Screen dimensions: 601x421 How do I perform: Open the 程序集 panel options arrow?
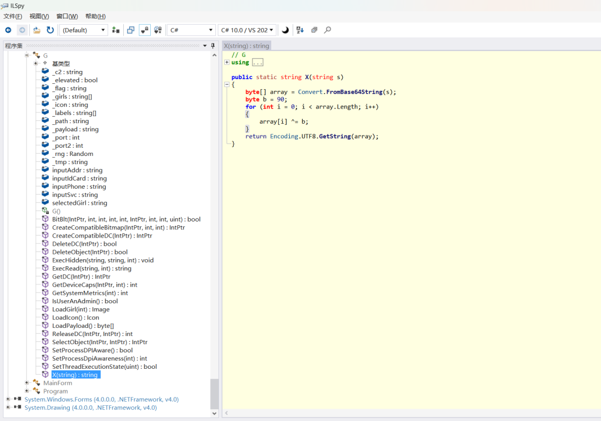pyautogui.click(x=205, y=46)
